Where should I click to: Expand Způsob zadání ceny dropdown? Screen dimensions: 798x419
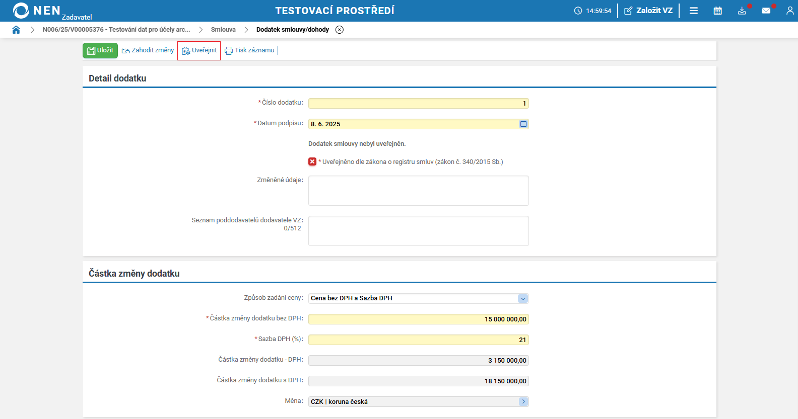point(523,298)
